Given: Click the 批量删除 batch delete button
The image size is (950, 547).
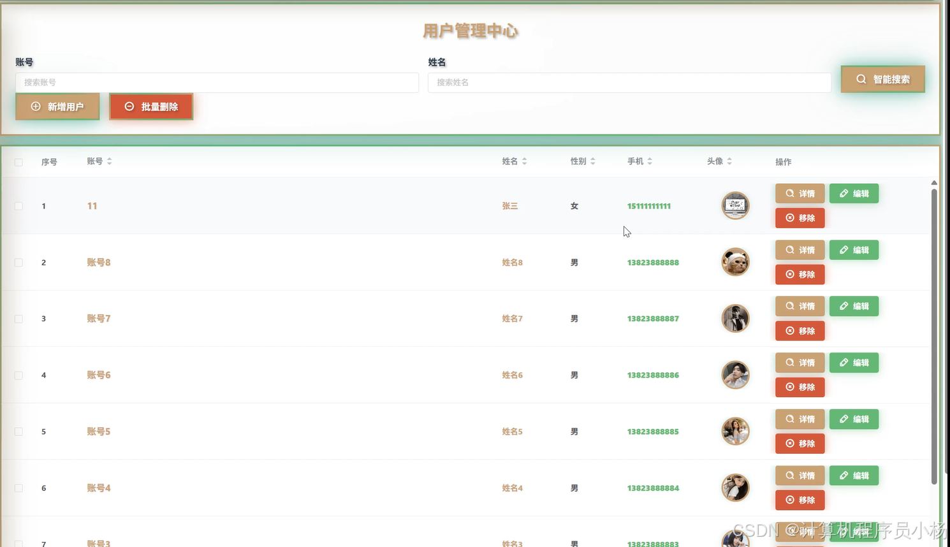Looking at the screenshot, I should pyautogui.click(x=151, y=106).
